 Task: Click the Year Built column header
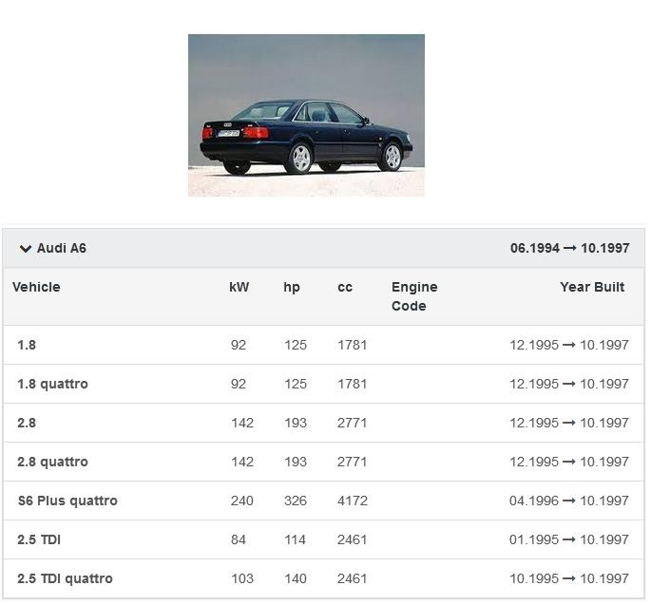(x=592, y=287)
